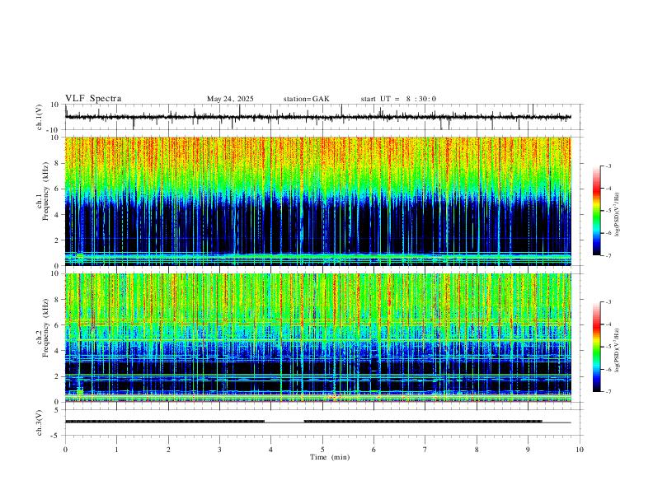Click the ch.2 spectrogram plot
The image size is (653, 504).
[x=318, y=338]
